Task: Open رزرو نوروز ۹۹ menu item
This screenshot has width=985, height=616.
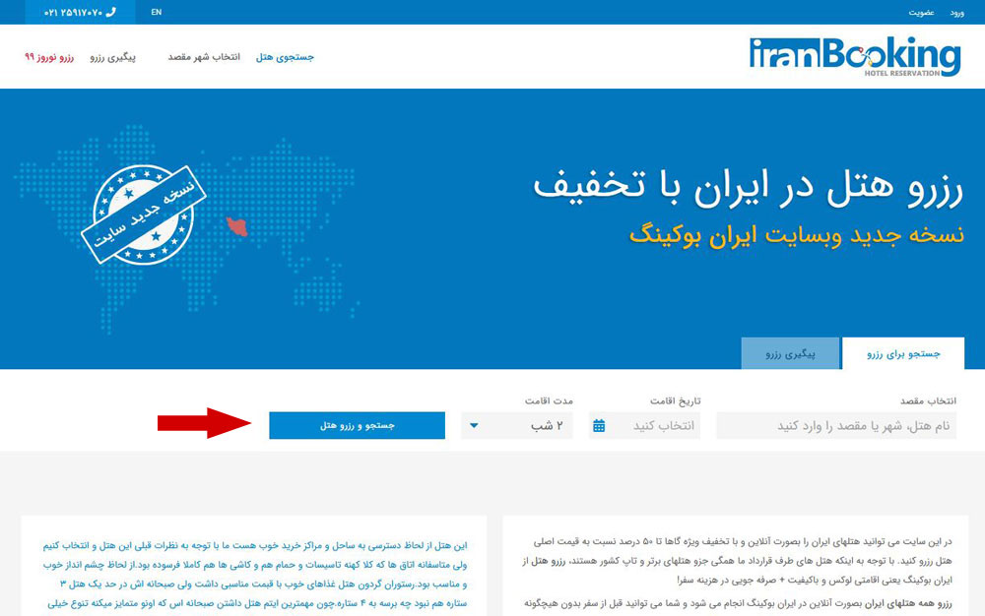Action: 49,57
